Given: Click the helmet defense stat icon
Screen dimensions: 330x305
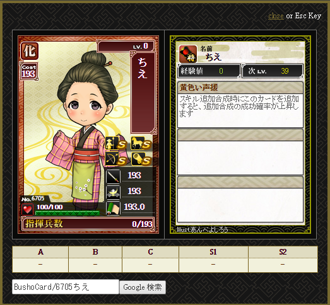Looking at the screenshot, I should 113,192.
